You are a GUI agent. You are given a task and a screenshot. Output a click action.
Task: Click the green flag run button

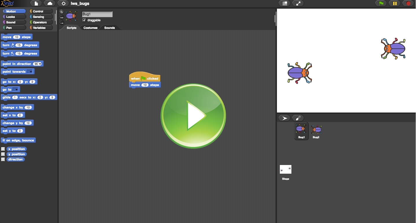click(x=381, y=3)
